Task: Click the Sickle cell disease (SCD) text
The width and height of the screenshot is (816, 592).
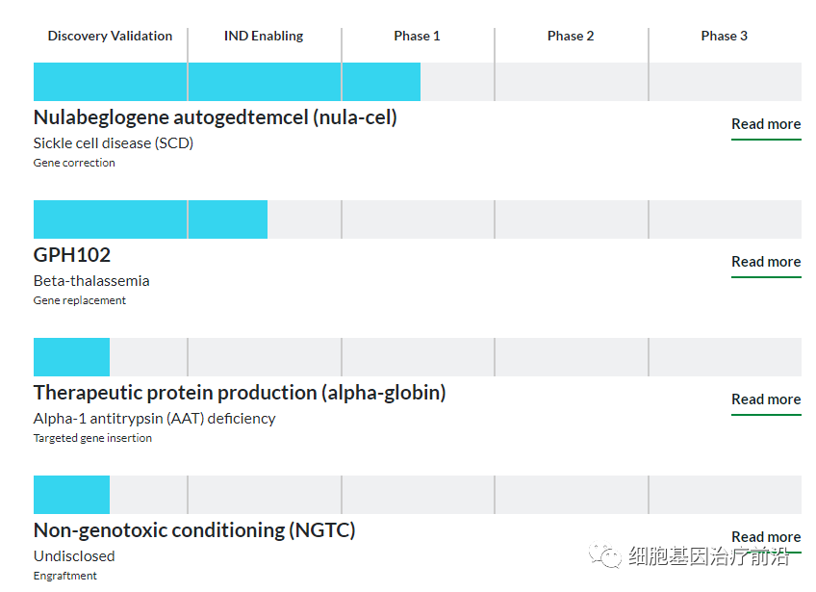Action: (114, 143)
